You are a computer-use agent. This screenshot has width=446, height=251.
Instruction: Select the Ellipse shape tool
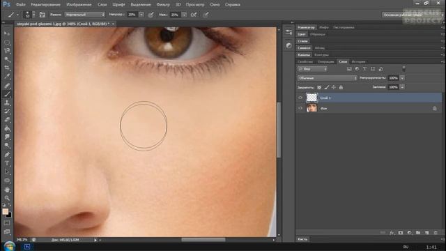tap(7, 181)
